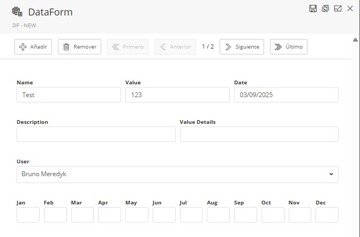Screen dimensions: 360x237
Task: Click the refresh/reload icon in header
Action: tap(325, 9)
